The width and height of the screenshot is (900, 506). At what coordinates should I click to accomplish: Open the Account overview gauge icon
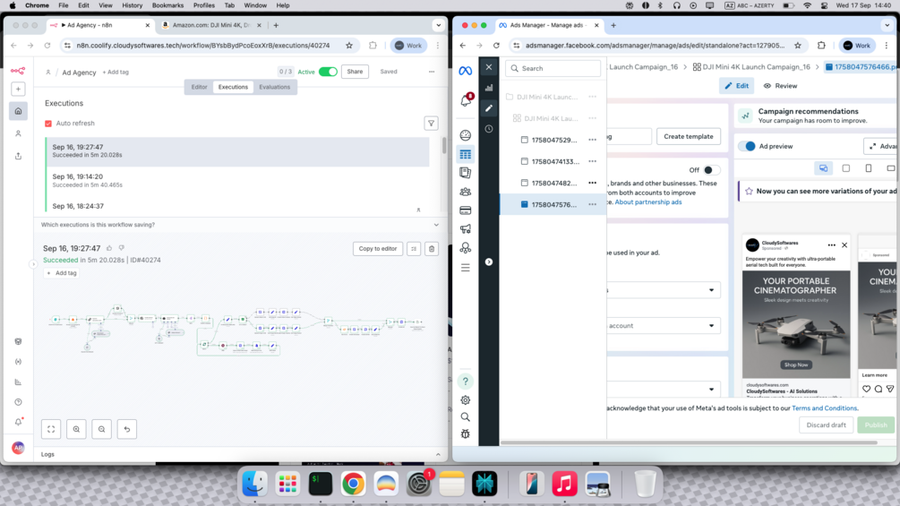point(466,135)
